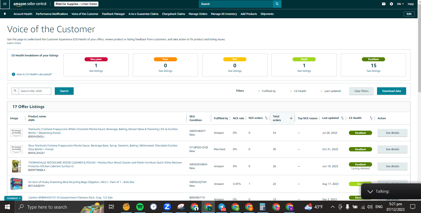The height and width of the screenshot is (213, 421).
Task: Click See listings under Good
Action: [x=304, y=71]
